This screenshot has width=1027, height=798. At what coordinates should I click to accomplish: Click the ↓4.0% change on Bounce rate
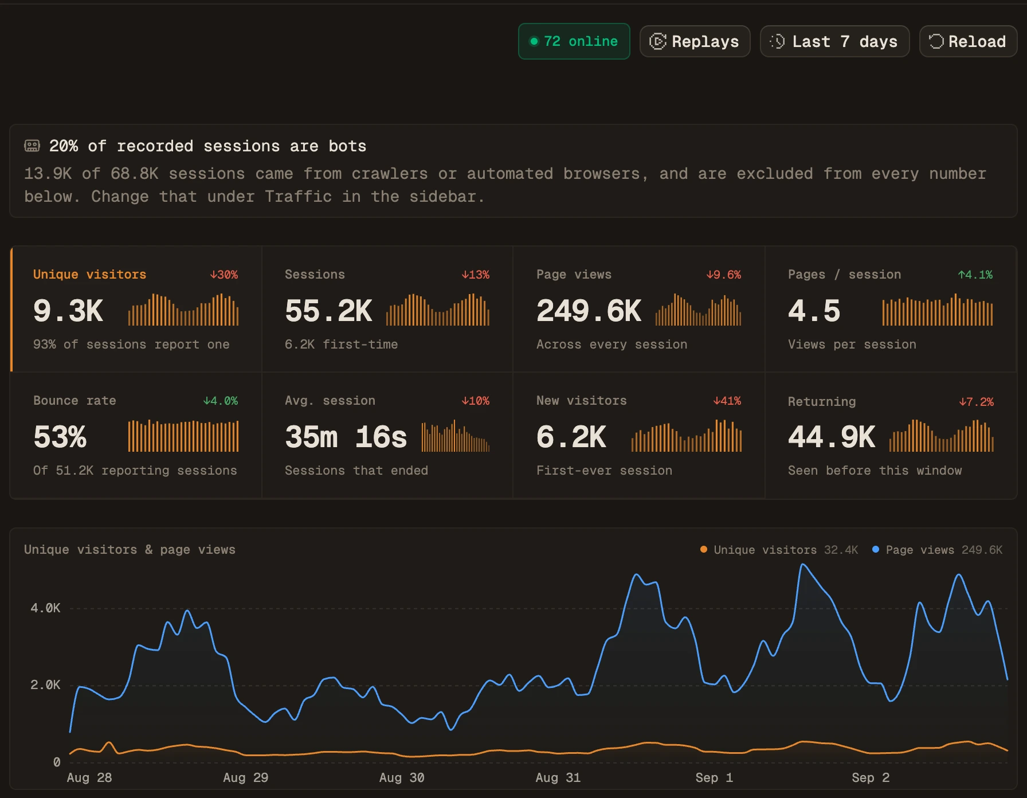click(x=220, y=401)
